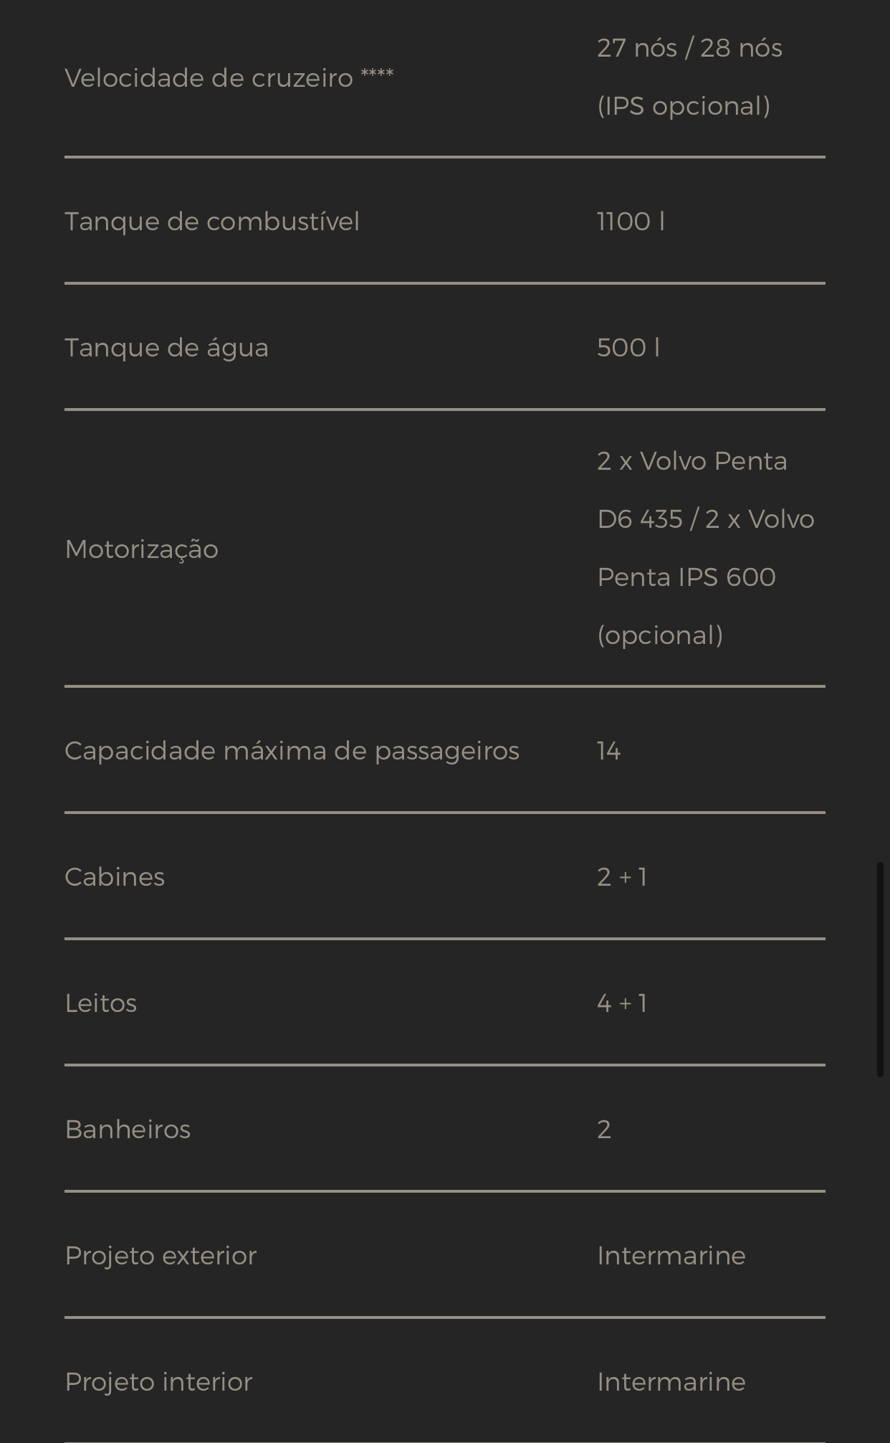
Task: Click "Intermarine" in the Projeto exterior row
Action: pyautogui.click(x=671, y=1256)
